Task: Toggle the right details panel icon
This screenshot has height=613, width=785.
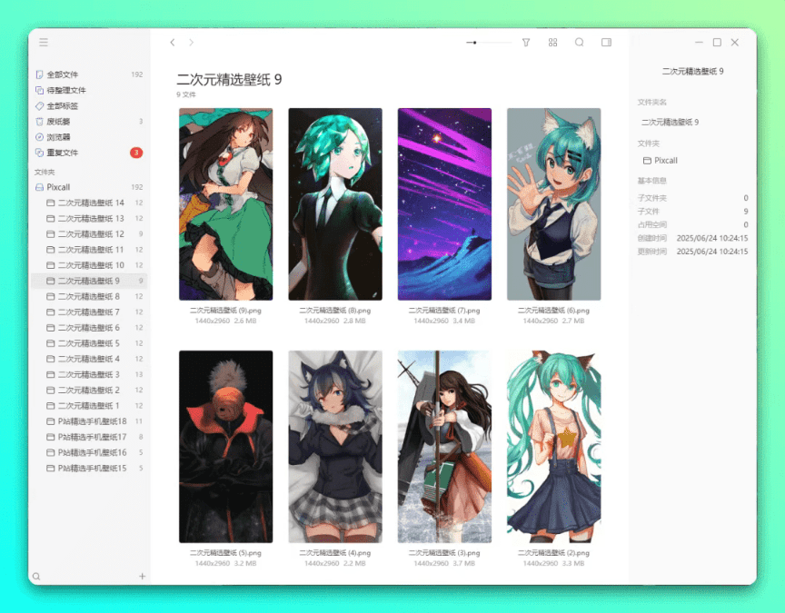Action: coord(607,42)
